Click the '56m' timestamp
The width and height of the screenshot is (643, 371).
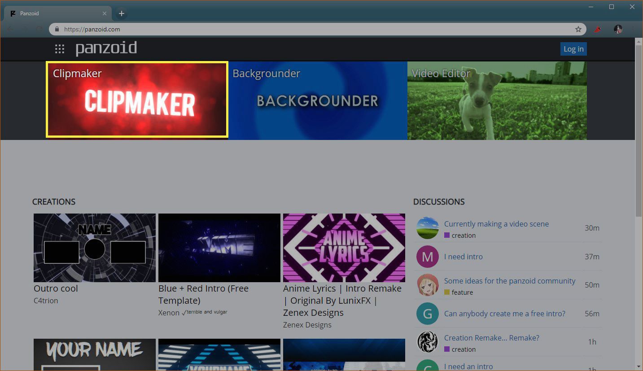point(592,314)
